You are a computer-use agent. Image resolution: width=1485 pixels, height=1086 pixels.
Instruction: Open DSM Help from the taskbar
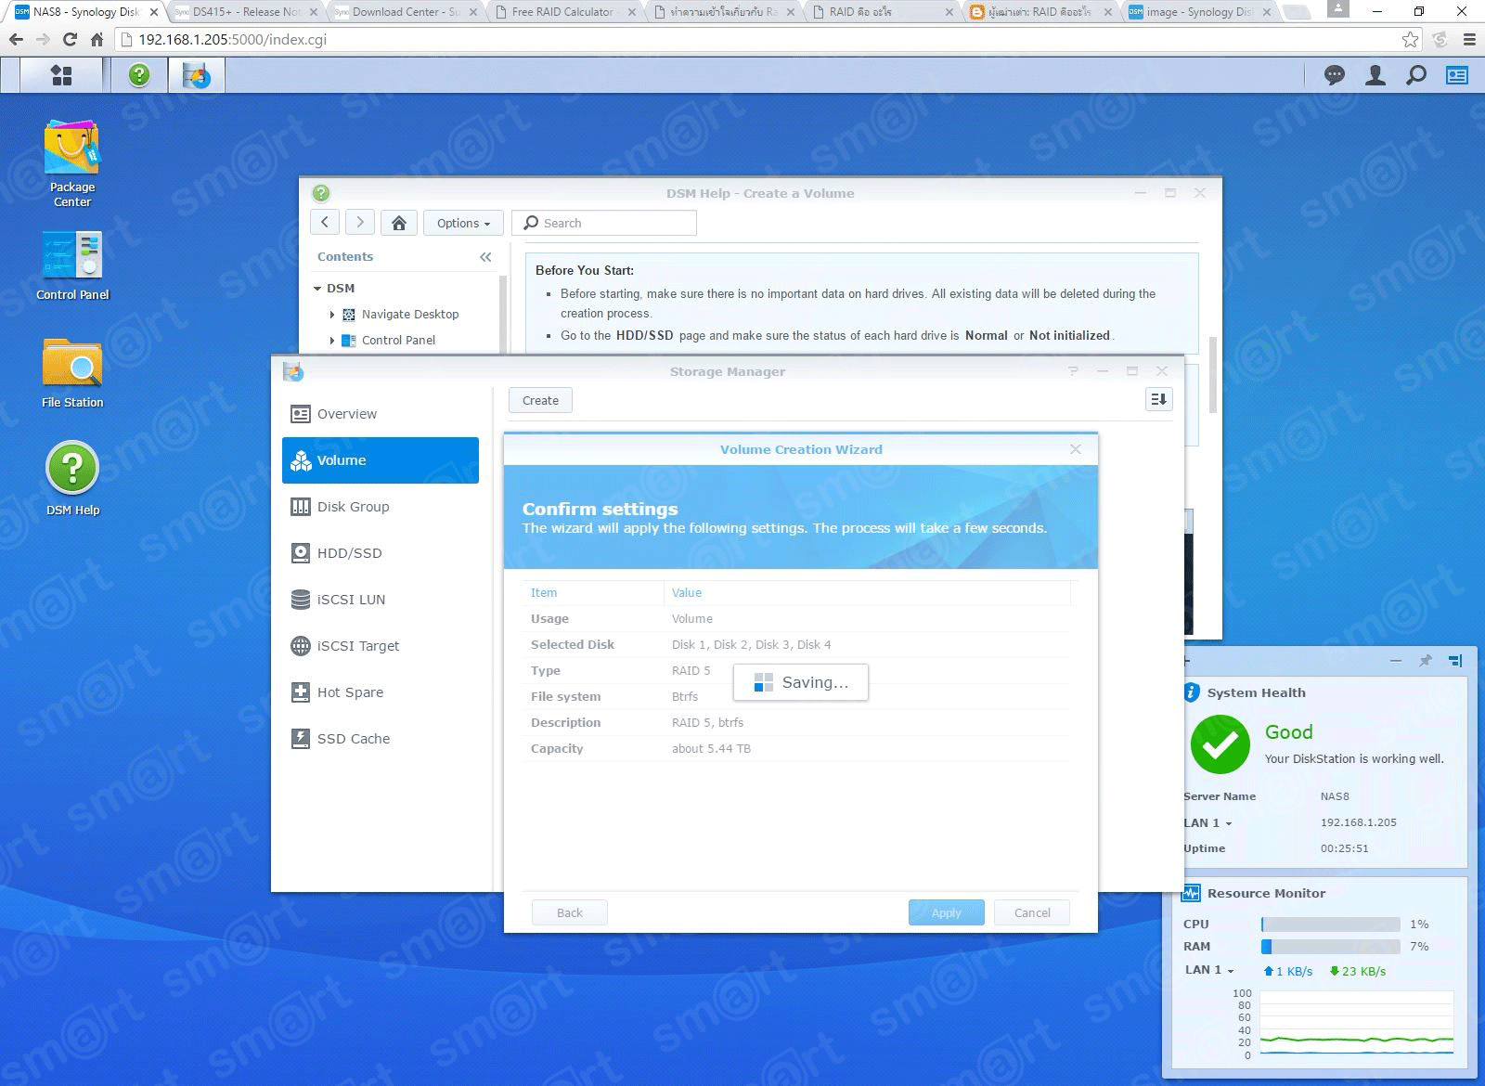click(139, 75)
